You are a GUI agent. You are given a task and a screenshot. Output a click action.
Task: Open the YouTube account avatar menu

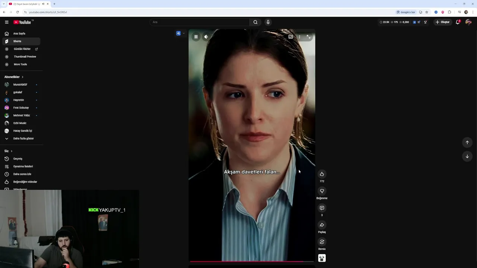[x=468, y=22]
